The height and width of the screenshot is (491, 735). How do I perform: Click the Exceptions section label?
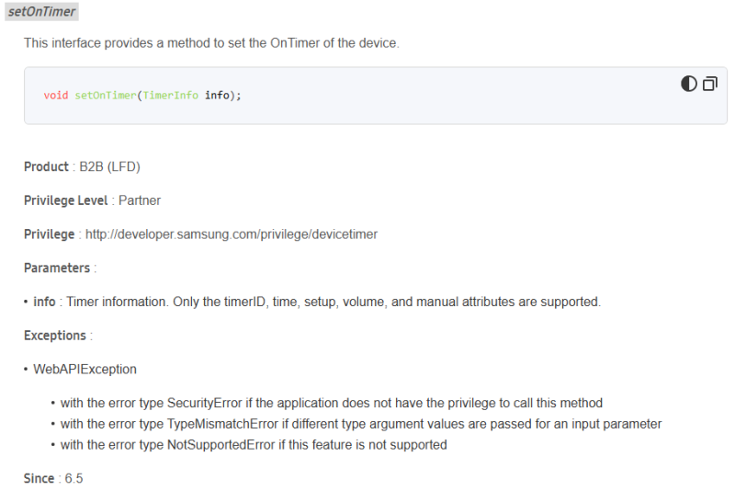click(x=55, y=336)
